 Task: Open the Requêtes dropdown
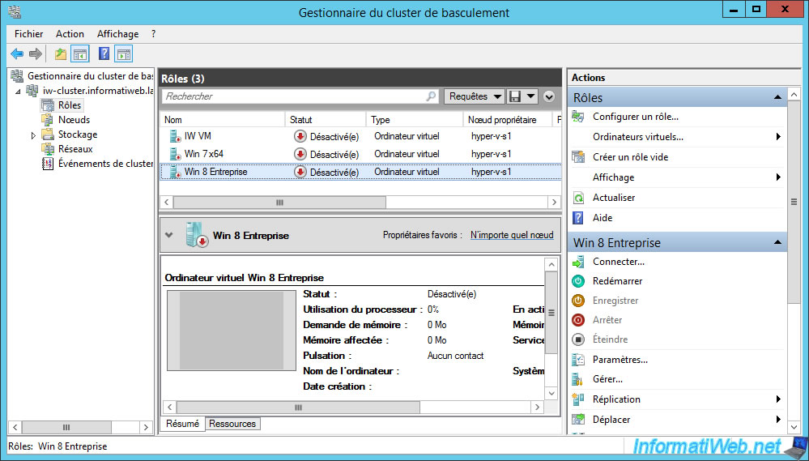(475, 96)
